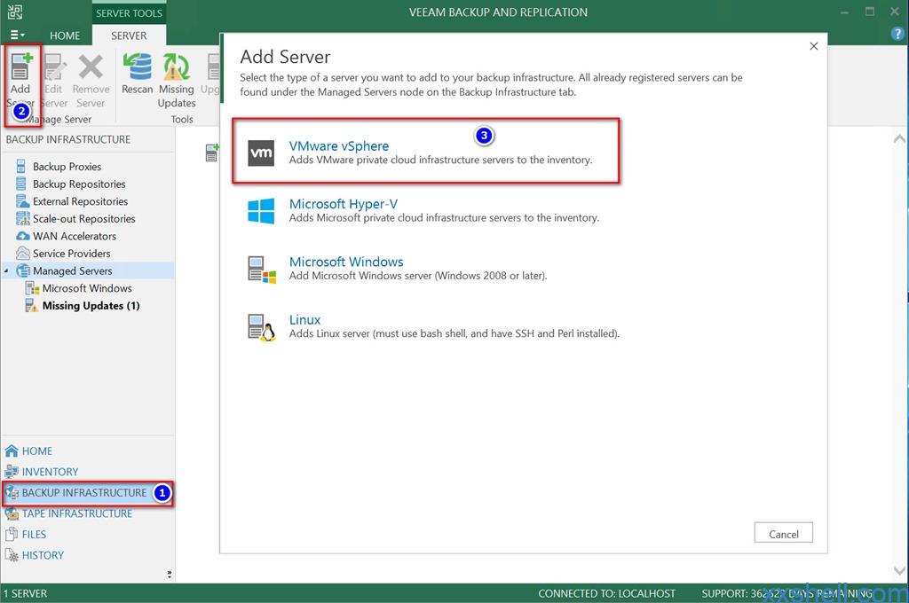
Task: Switch to the HOME ribbon tab
Action: tap(65, 35)
